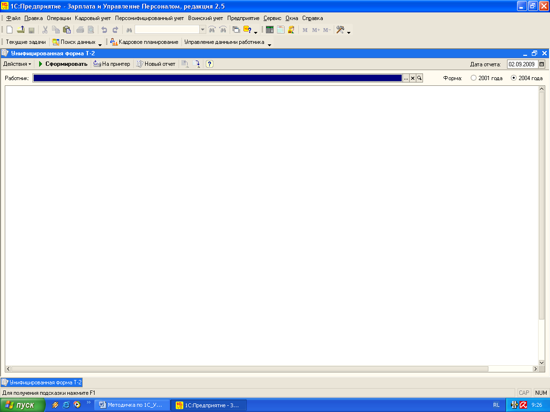This screenshot has width=550, height=412.
Task: Open Управление данными работника
Action: pyautogui.click(x=224, y=42)
